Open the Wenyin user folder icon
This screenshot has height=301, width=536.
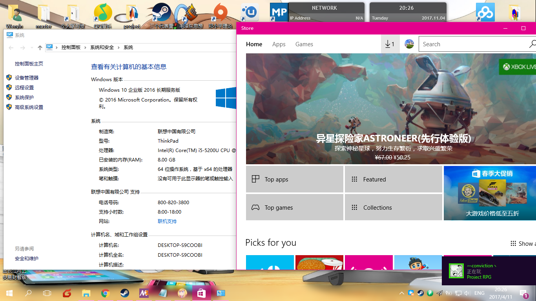point(15,16)
